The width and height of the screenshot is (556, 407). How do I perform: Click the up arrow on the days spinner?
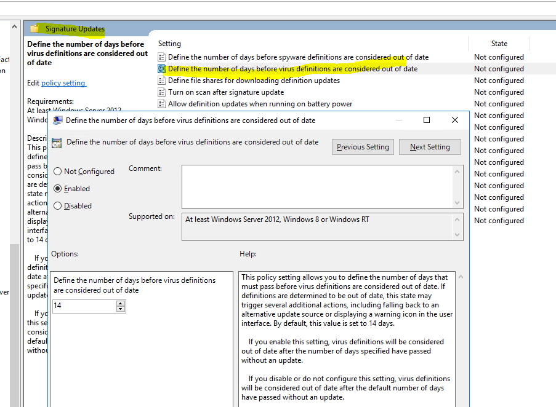click(x=121, y=302)
